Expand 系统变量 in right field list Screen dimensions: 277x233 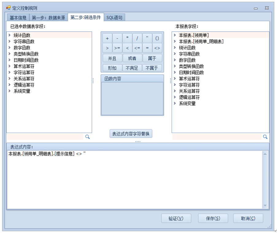(x=175, y=104)
